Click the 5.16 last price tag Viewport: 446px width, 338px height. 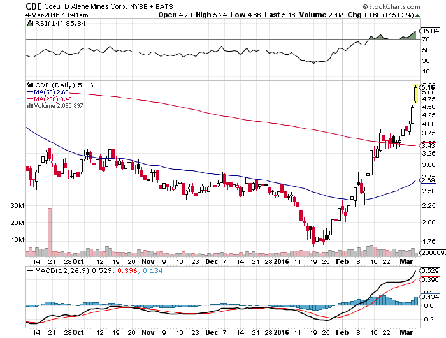(428, 87)
